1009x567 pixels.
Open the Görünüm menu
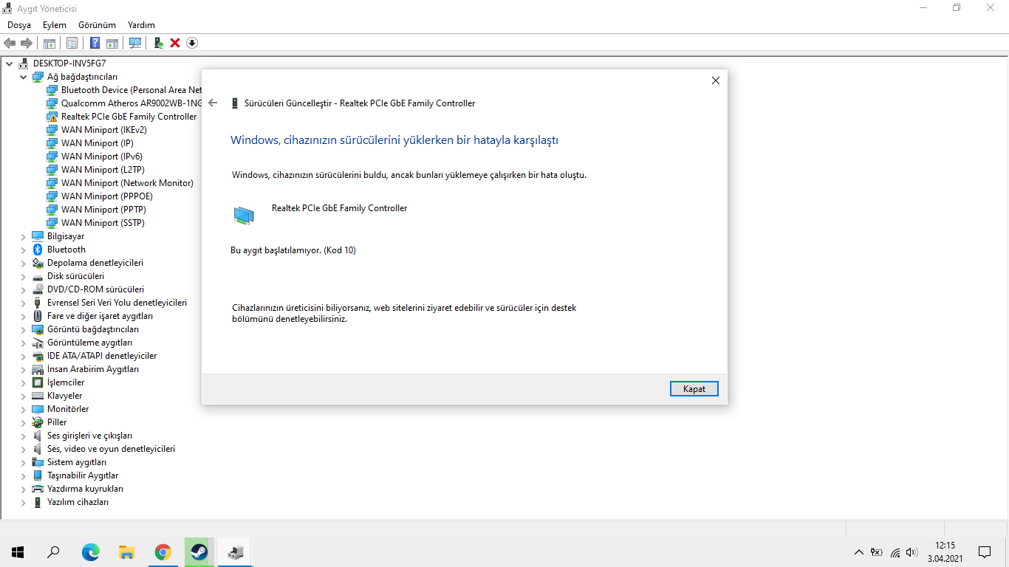click(97, 25)
